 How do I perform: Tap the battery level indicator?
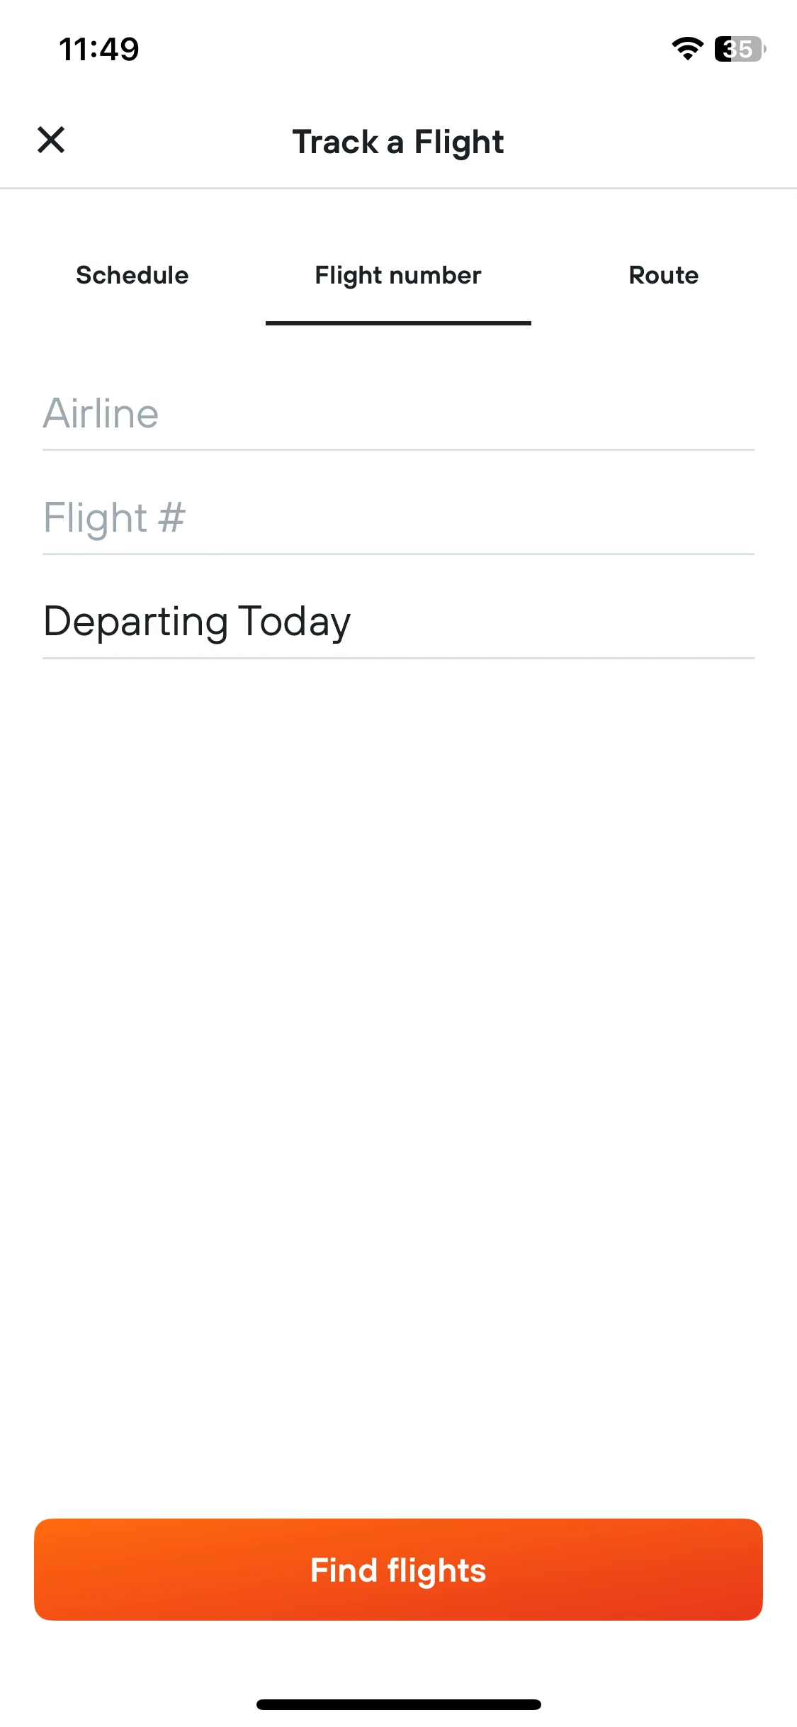[740, 49]
